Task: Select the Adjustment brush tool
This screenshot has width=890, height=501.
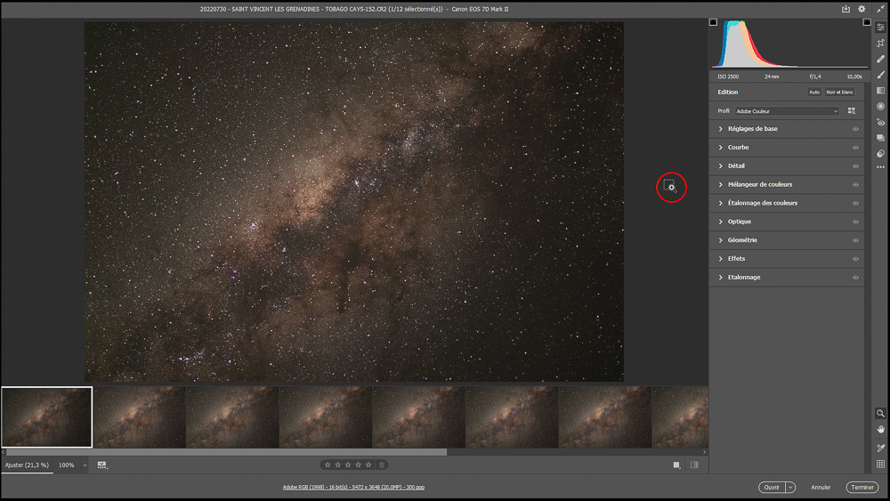Action: tap(880, 75)
